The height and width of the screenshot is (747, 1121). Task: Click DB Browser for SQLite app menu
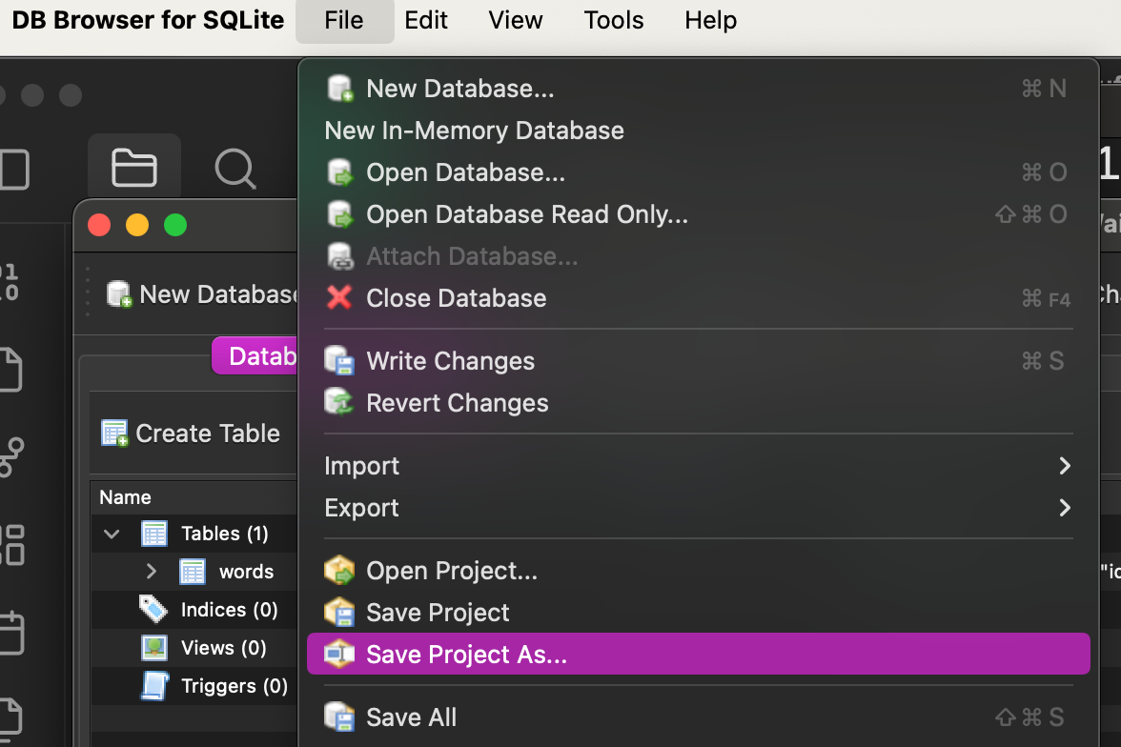(148, 20)
